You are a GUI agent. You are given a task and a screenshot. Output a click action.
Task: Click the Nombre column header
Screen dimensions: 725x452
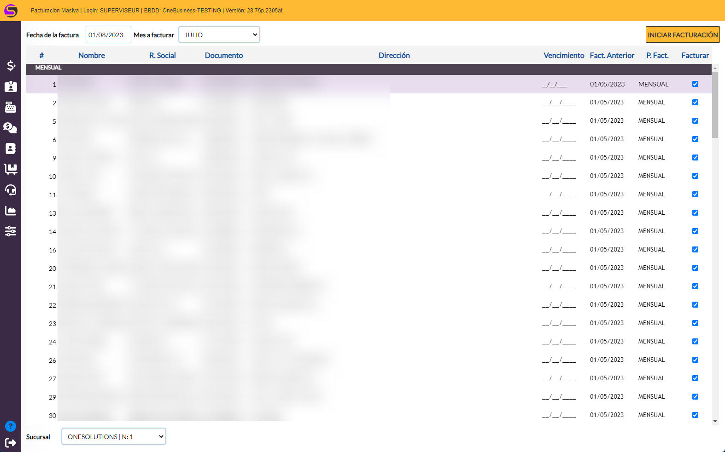pyautogui.click(x=92, y=55)
